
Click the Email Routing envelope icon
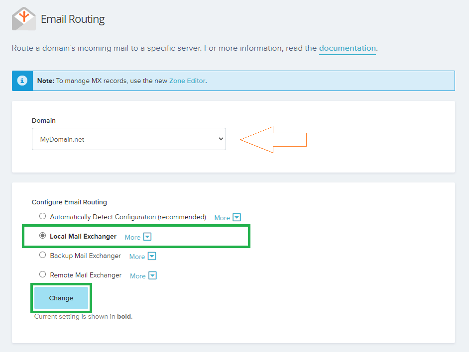23,19
